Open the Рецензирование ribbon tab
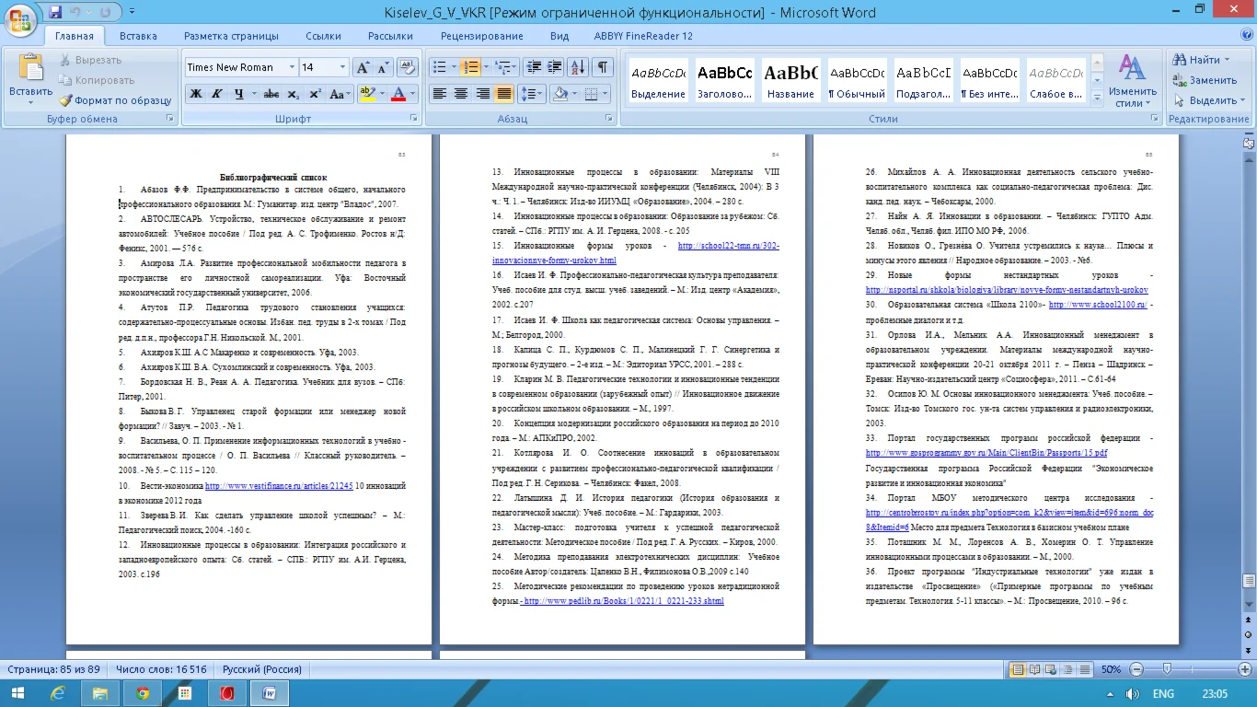The image size is (1257, 707). point(481,36)
